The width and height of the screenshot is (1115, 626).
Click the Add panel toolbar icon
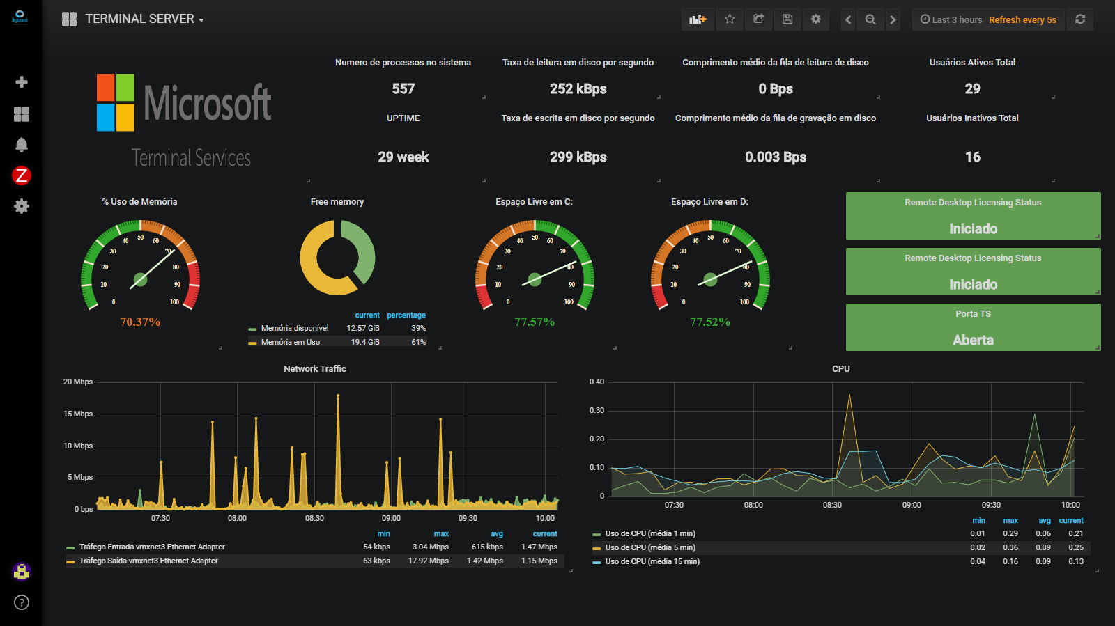click(698, 19)
